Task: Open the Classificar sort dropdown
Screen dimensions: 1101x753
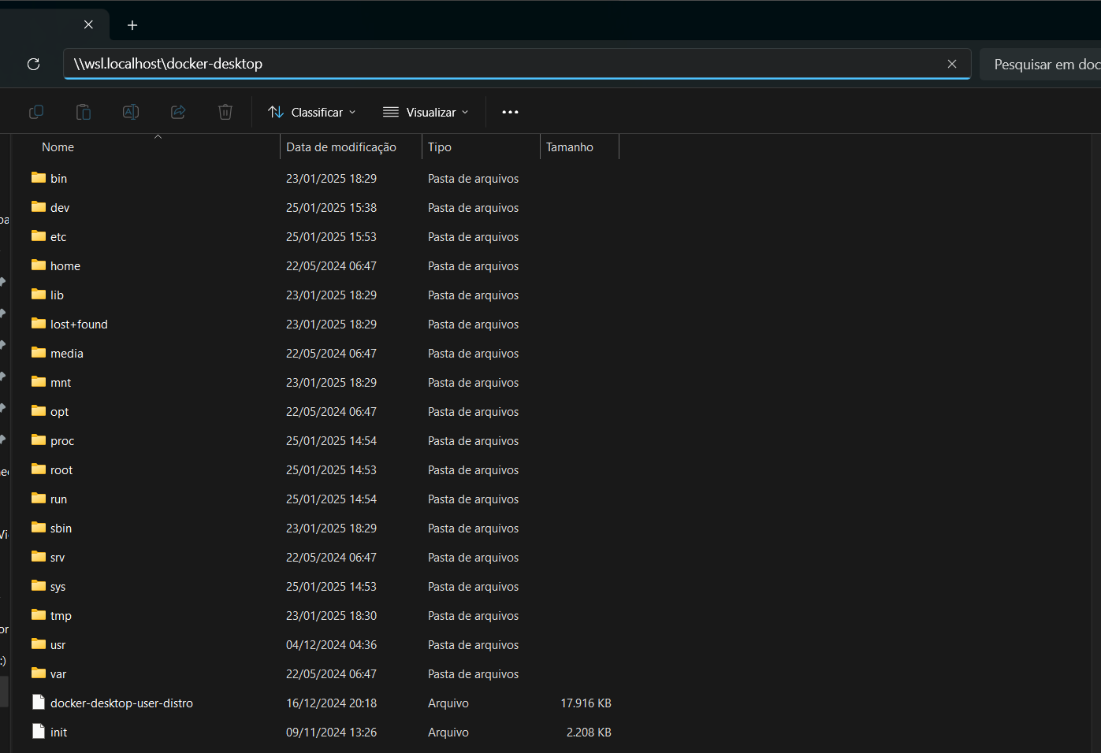Action: point(312,112)
